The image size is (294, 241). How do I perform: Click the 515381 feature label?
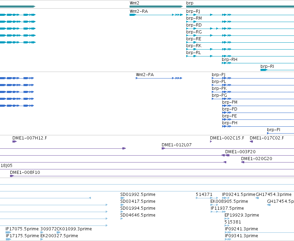[x=233, y=222]
